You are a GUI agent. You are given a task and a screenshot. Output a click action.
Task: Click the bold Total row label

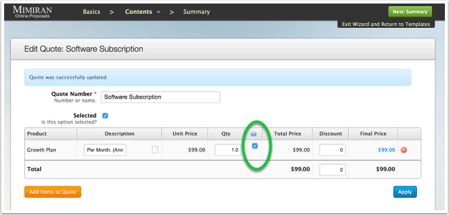click(x=34, y=169)
